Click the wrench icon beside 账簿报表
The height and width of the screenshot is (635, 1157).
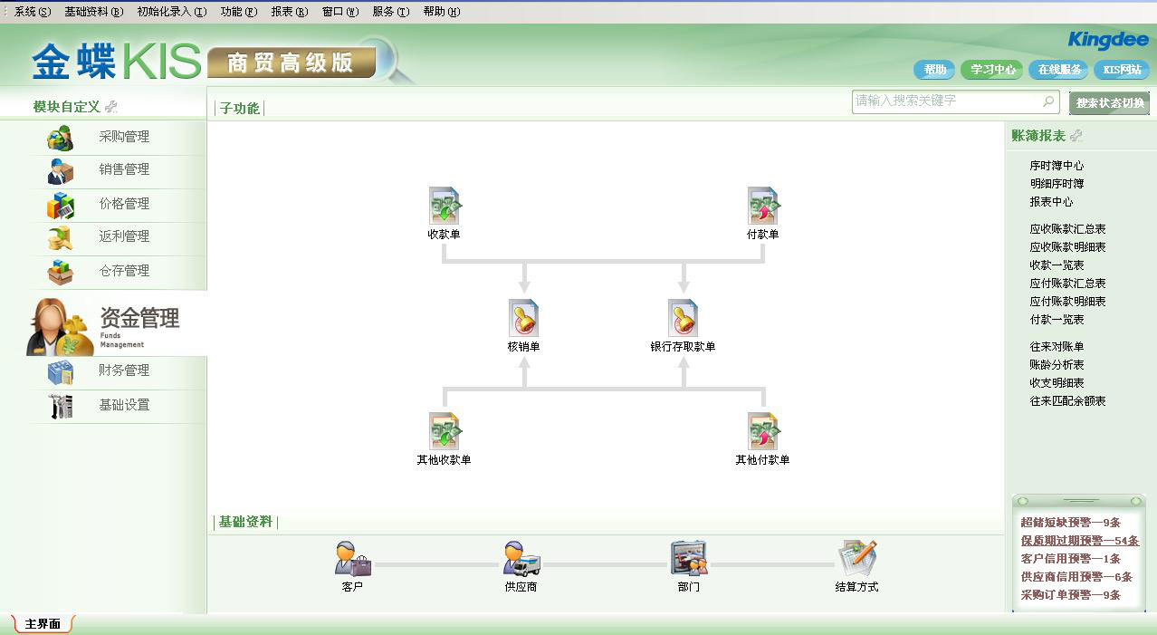[x=1076, y=136]
